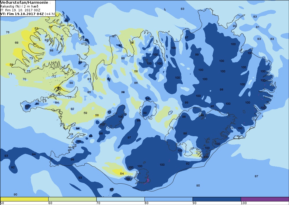Click the map value 89
Screen dimensions: 289x205
(71, 83)
